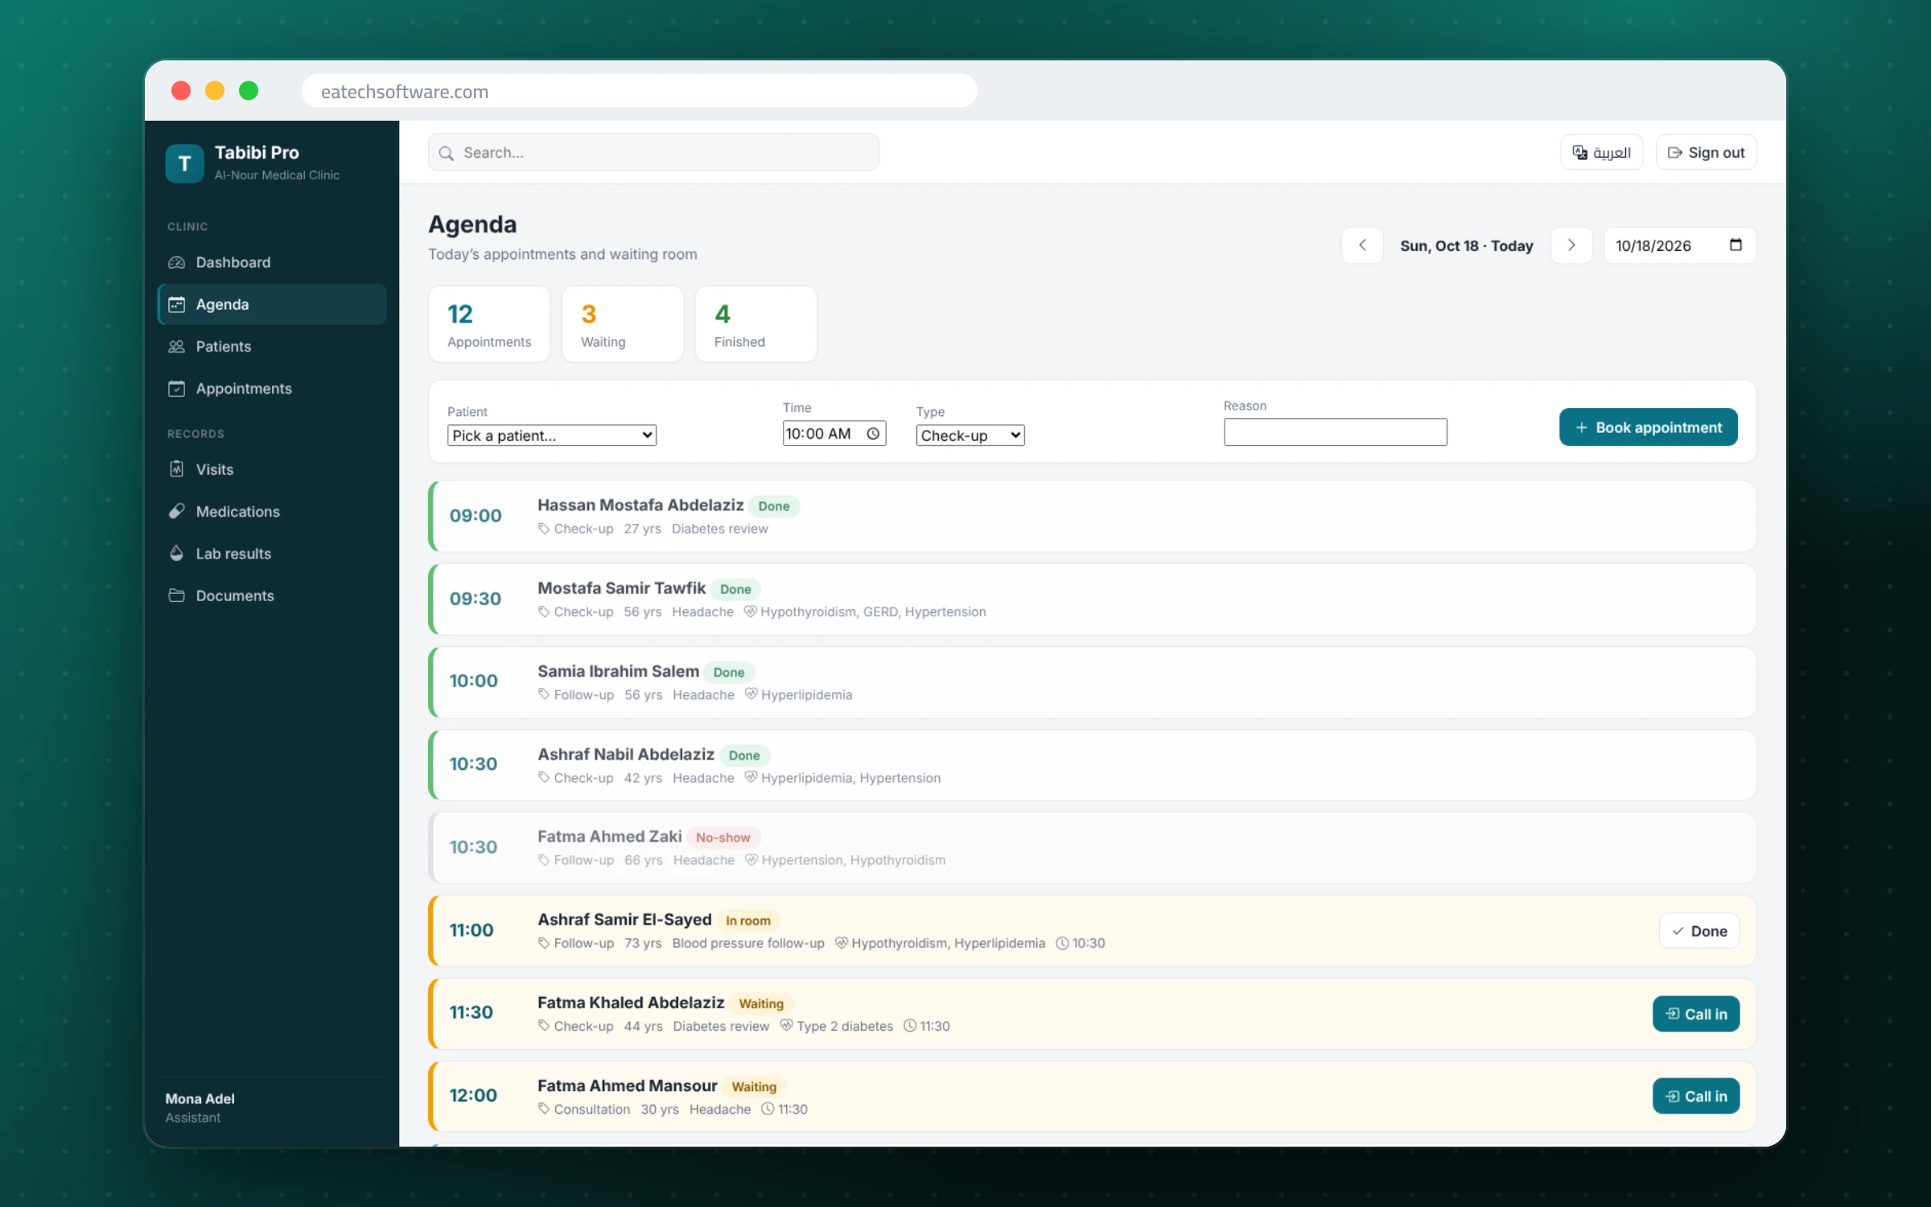This screenshot has width=1931, height=1207.
Task: Open Visits records
Action: click(272, 469)
